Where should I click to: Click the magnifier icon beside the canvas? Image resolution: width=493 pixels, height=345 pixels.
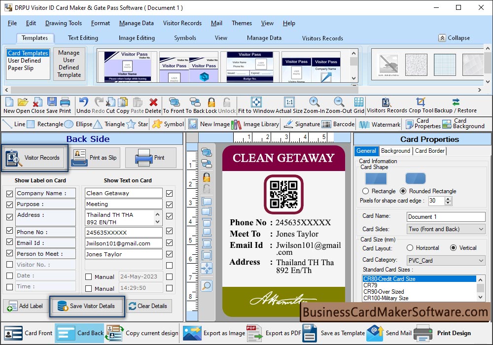click(x=207, y=286)
